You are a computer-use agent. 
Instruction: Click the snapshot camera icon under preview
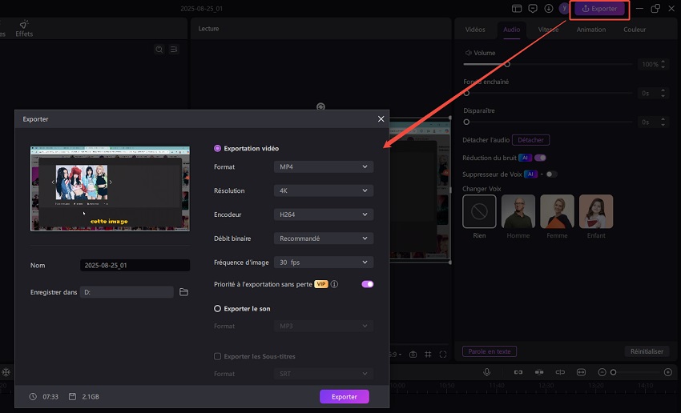[x=413, y=355]
